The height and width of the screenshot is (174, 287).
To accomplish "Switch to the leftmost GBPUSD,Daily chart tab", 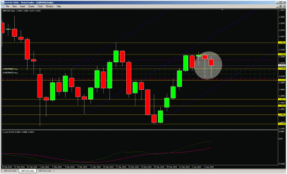I will [x=10, y=171].
